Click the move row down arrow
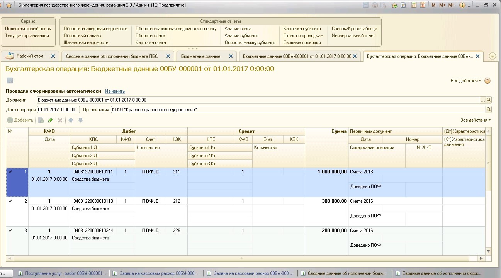This screenshot has width=501, height=278. (x=80, y=120)
